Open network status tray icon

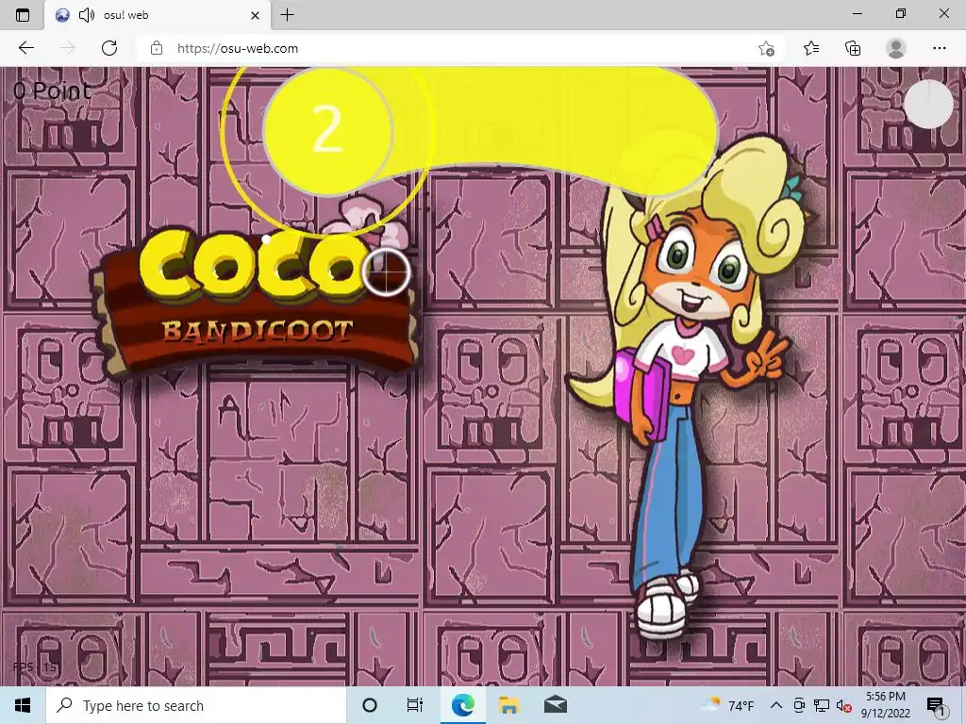tap(822, 705)
